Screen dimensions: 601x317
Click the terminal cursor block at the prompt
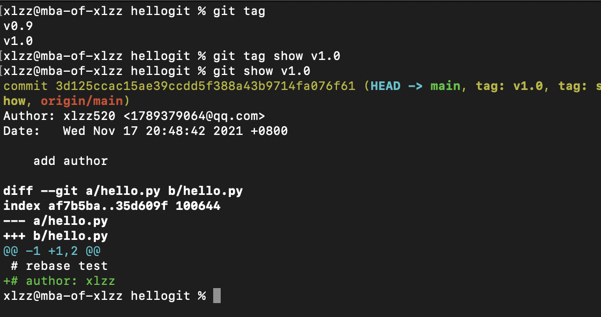[x=217, y=296]
